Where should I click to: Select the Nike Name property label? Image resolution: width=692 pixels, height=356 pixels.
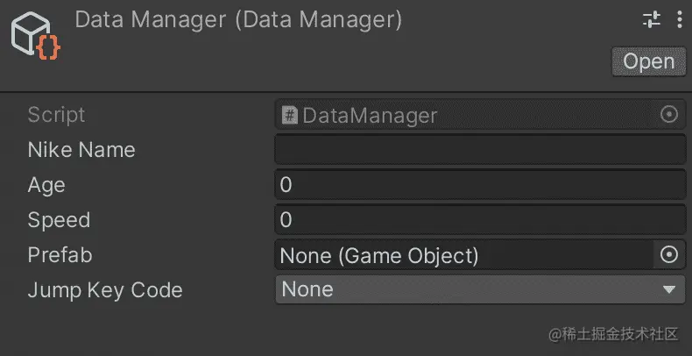[x=81, y=150]
